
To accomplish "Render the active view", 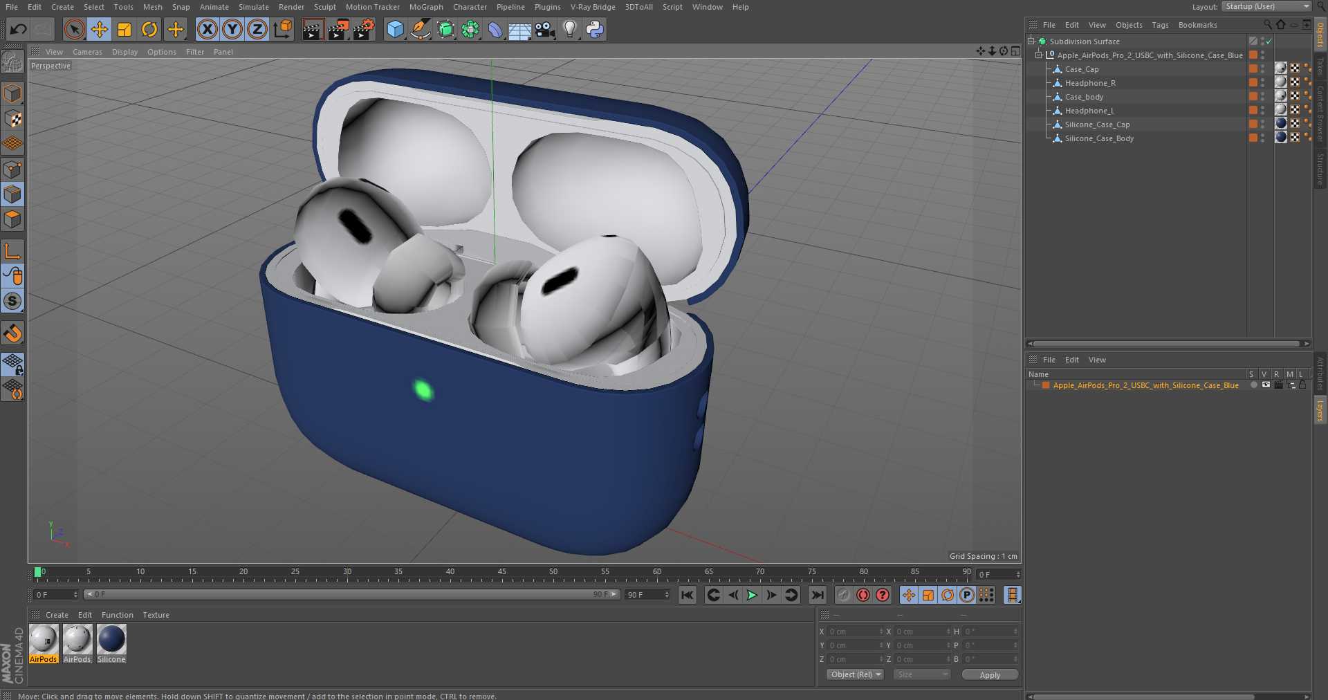I will coord(313,29).
